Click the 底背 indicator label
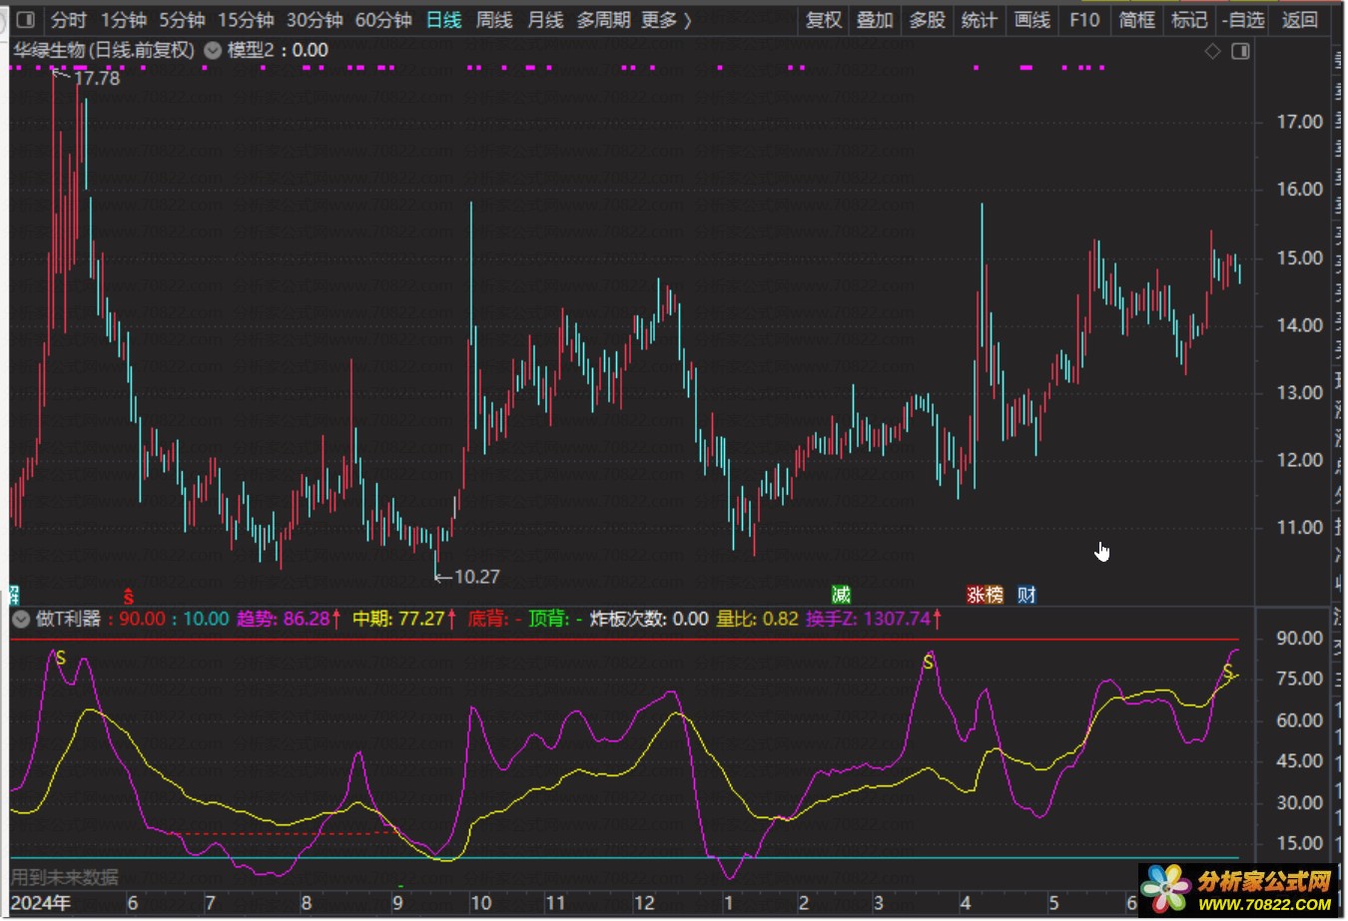This screenshot has width=1348, height=921. (495, 619)
